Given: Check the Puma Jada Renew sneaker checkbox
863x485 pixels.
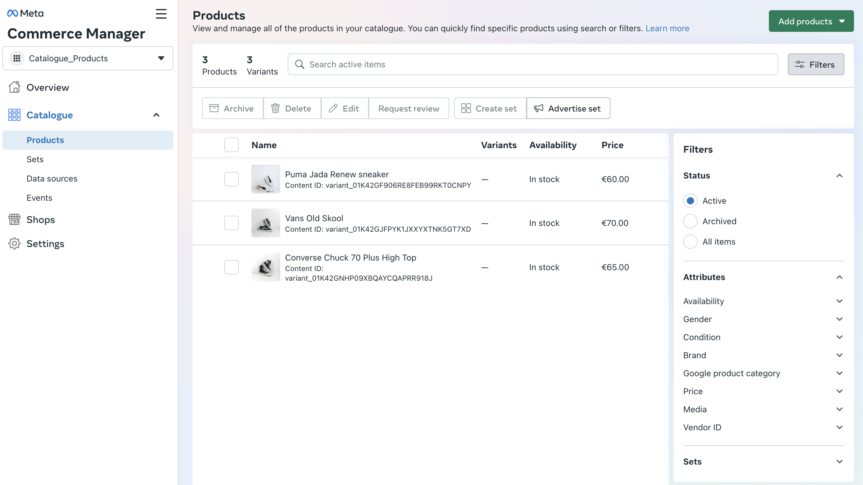Looking at the screenshot, I should click(231, 179).
